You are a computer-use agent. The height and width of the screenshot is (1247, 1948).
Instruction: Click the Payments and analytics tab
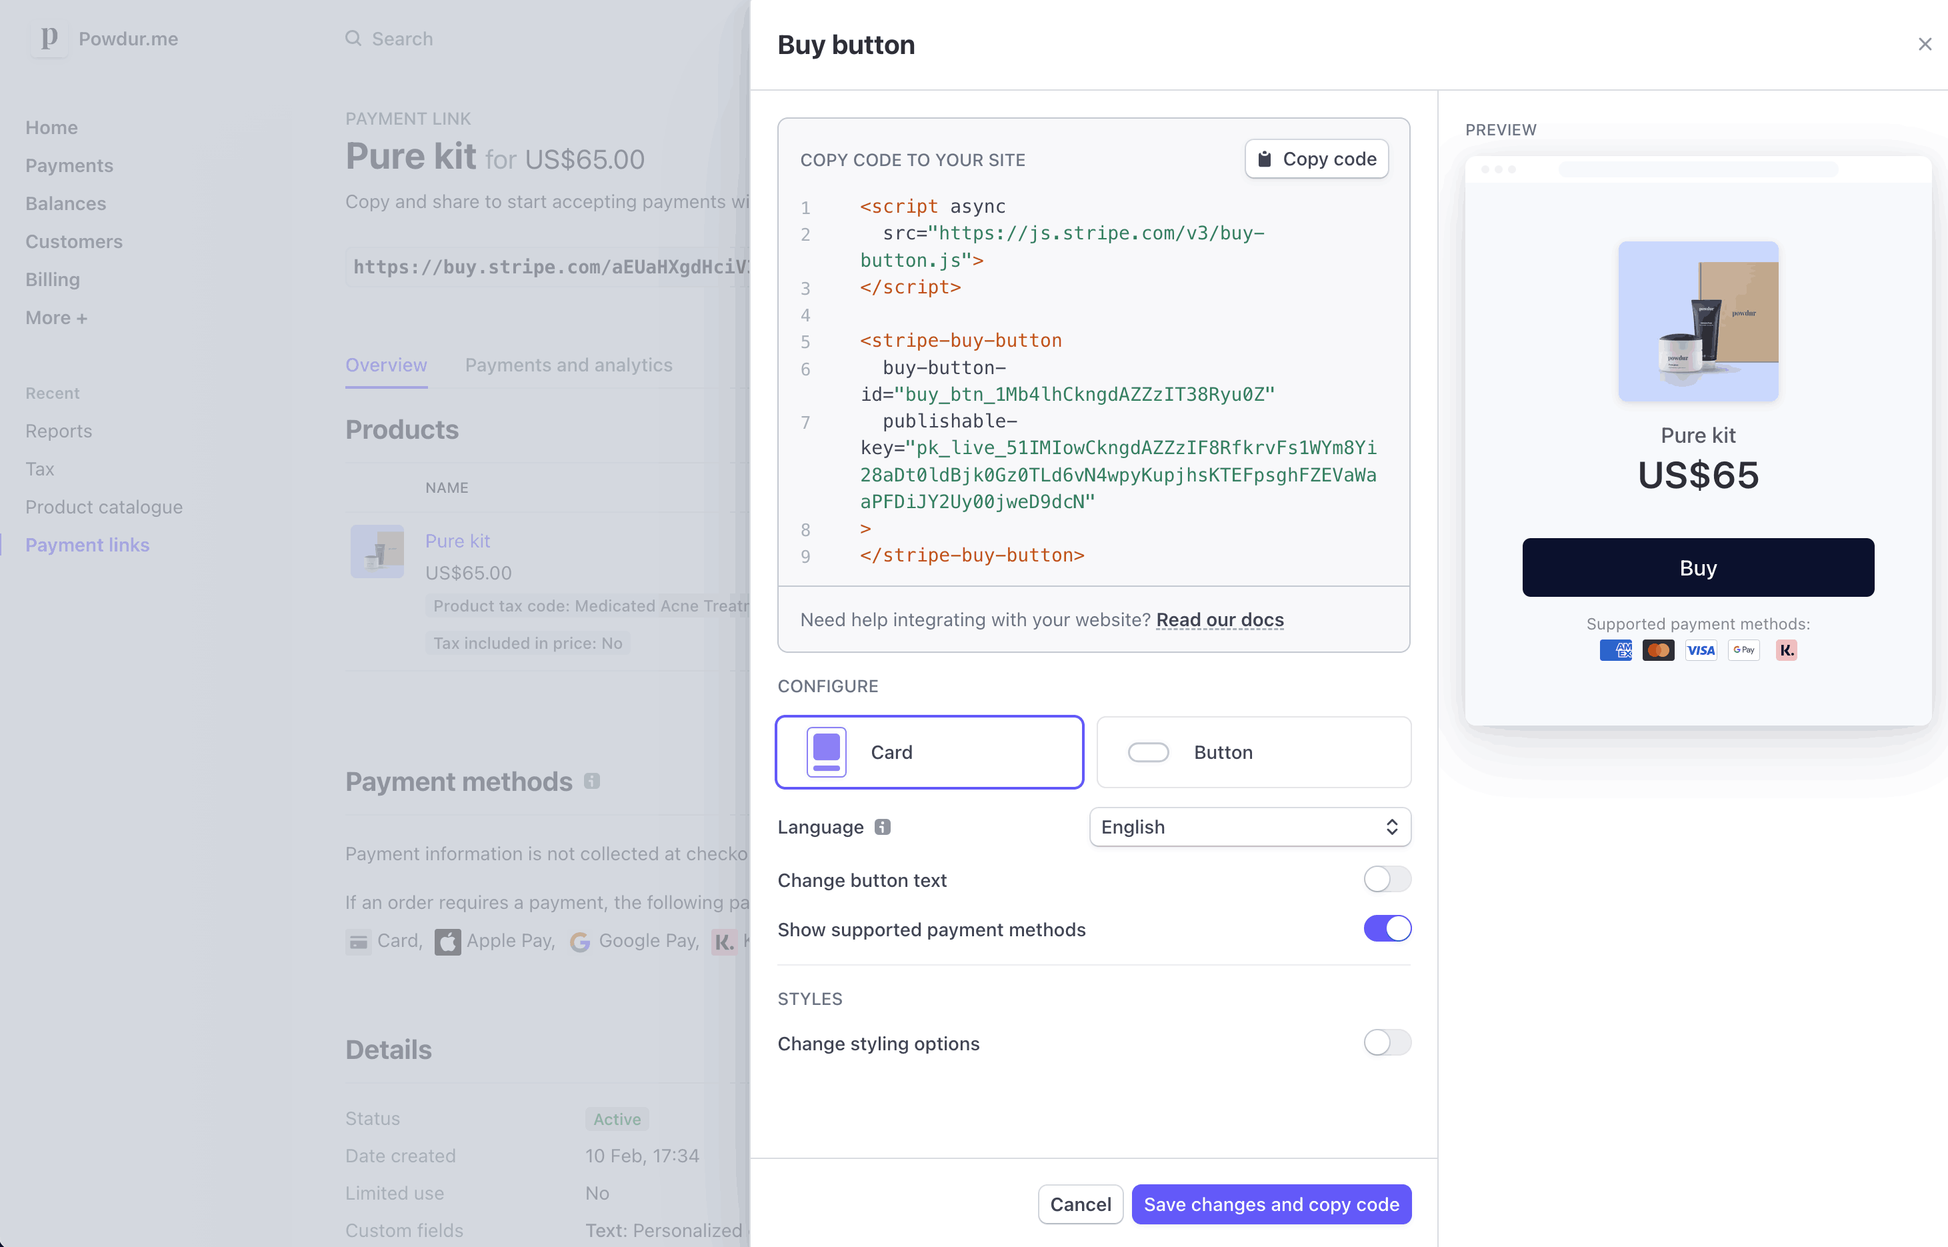pos(568,365)
